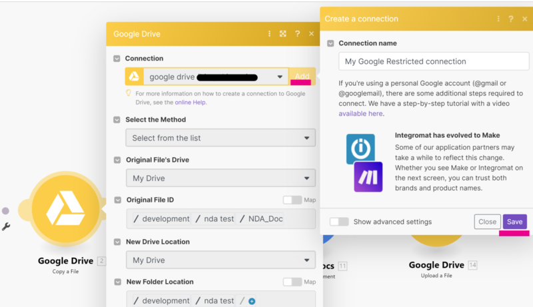533x307 pixels.
Task: Toggle the Connection name checkbox
Action: pyautogui.click(x=330, y=43)
